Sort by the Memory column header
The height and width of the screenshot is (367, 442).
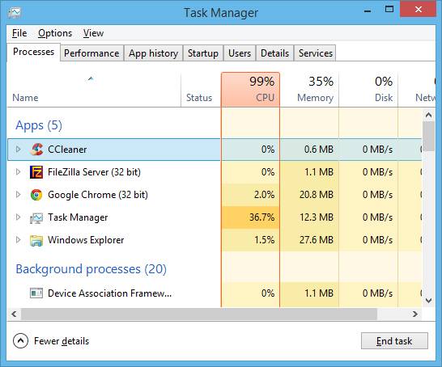pos(309,90)
